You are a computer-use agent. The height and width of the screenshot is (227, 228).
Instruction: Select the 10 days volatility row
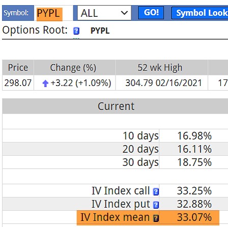(x=116, y=136)
